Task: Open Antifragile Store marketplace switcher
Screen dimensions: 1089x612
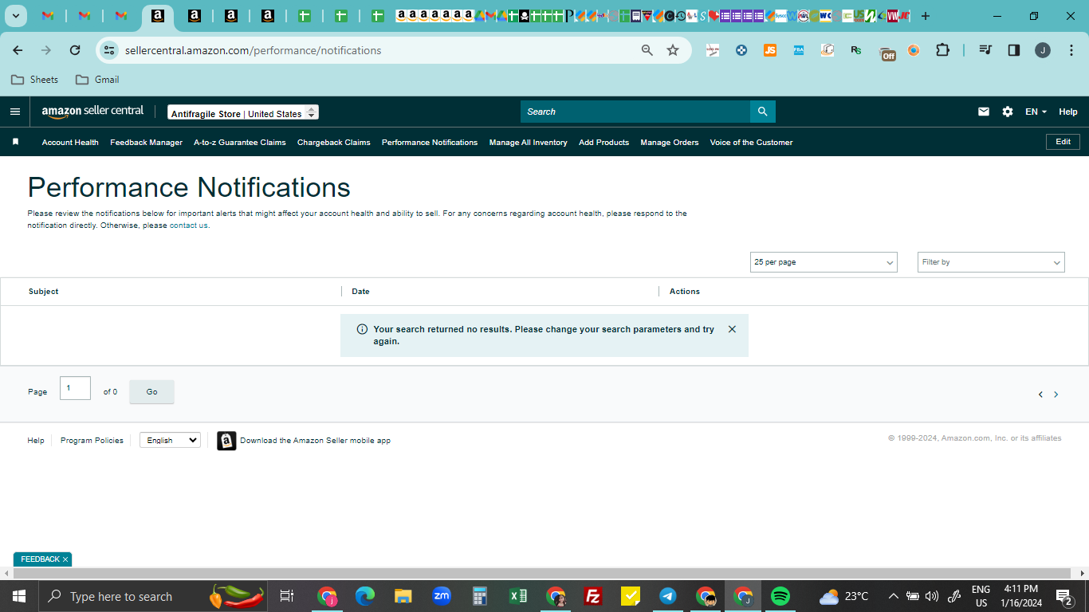Action: pos(243,113)
